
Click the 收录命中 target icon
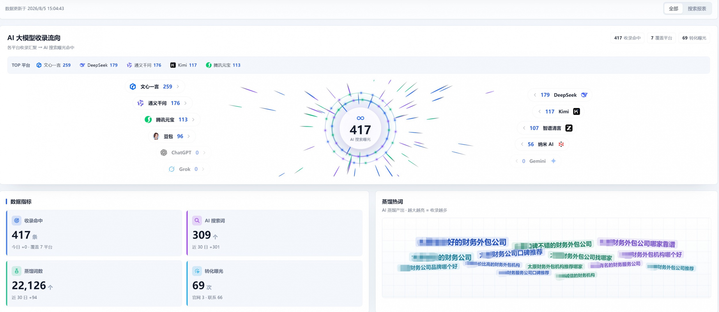click(17, 221)
